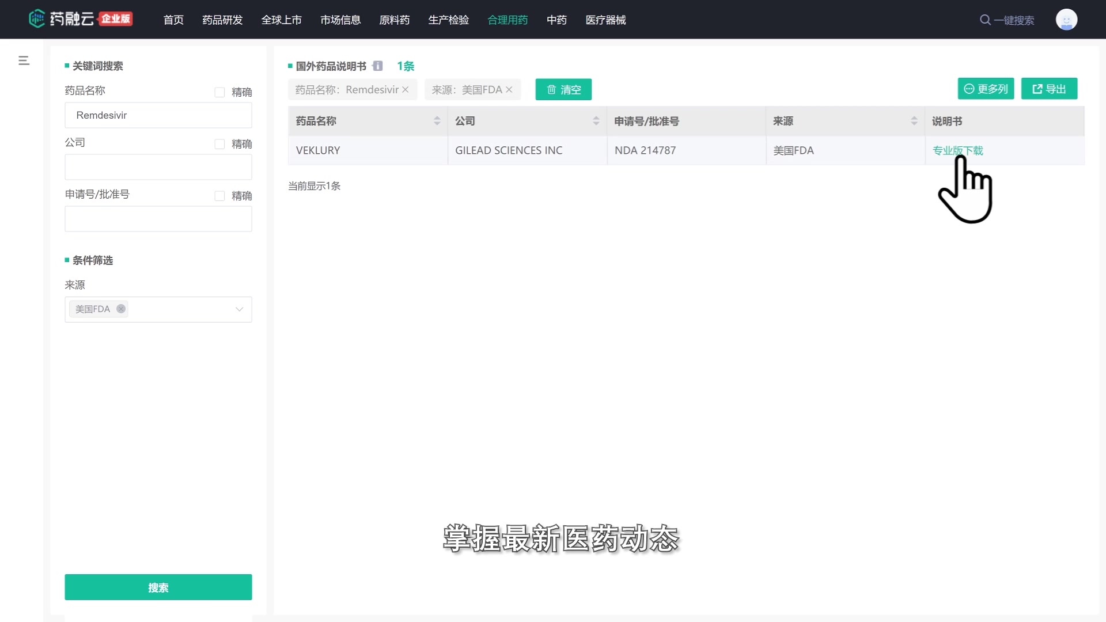Viewport: 1106px width, 622px height.
Task: Open the 医疗器械 menu
Action: (x=605, y=20)
